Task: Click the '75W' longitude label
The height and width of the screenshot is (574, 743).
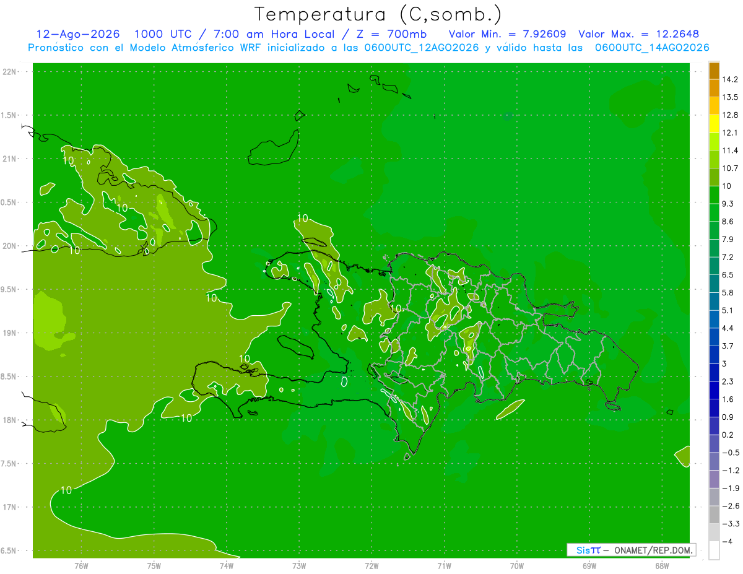Action: 154,565
